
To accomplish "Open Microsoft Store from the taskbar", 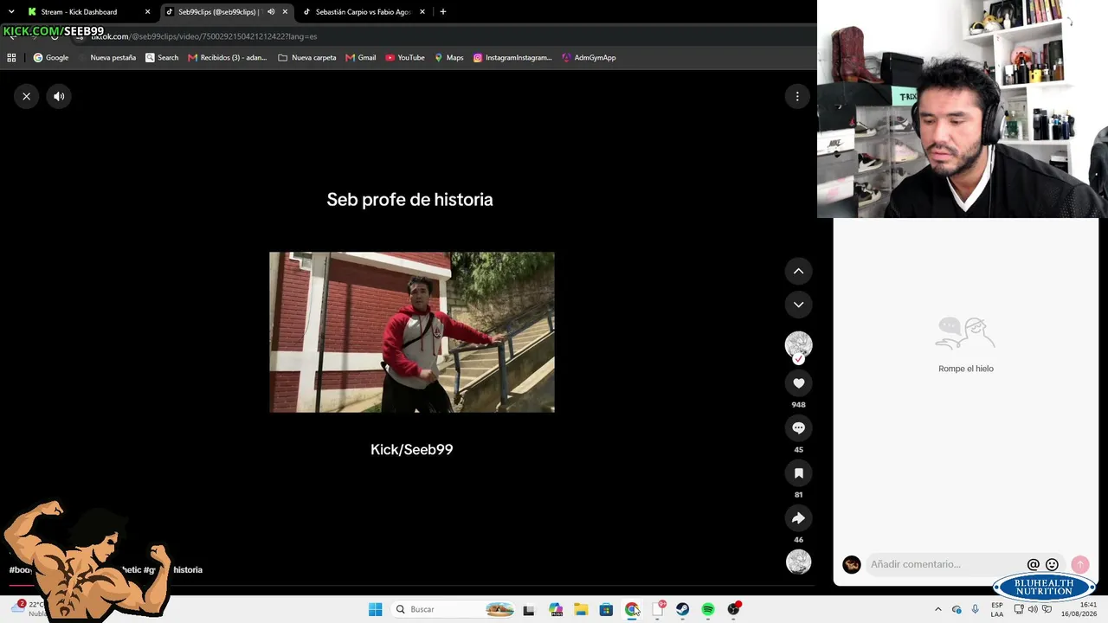I will pyautogui.click(x=606, y=609).
